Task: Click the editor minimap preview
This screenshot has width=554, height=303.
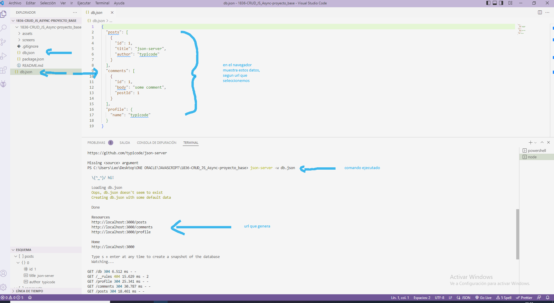Action: point(522,29)
